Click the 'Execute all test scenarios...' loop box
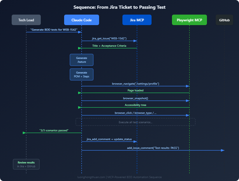Screen dimensions: 239x181 [136, 122]
